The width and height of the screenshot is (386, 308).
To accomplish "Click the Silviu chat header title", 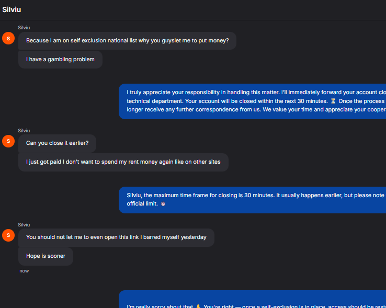I will coord(12,9).
